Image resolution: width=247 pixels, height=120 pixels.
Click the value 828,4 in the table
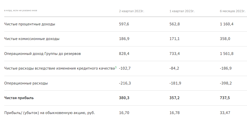click(x=124, y=54)
